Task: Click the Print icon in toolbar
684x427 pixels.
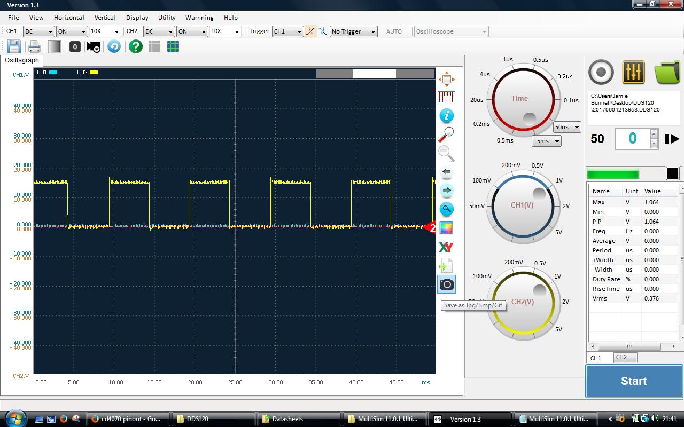Action: [34, 46]
